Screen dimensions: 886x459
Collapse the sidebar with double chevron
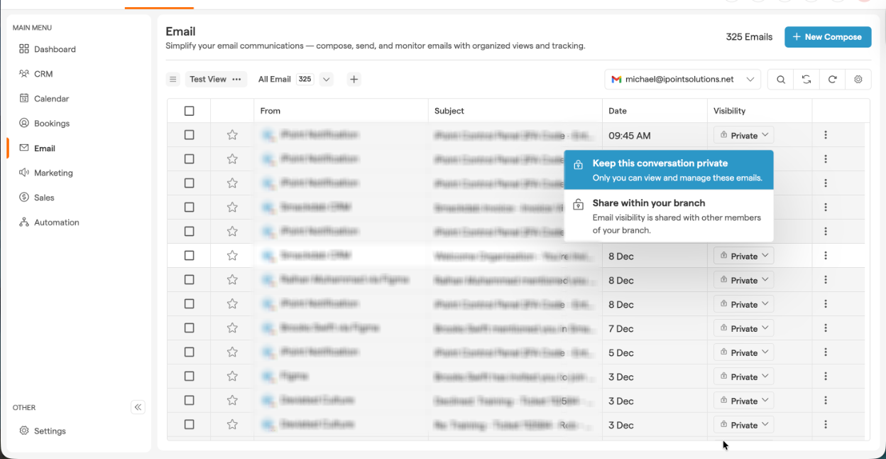click(x=138, y=407)
